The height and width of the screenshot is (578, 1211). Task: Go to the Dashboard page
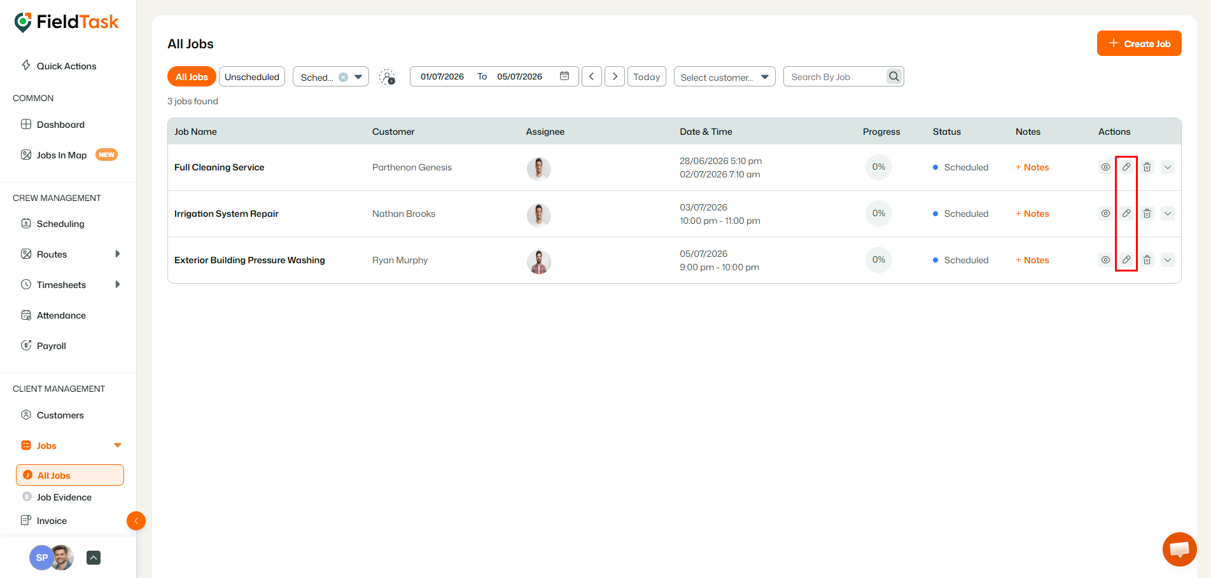tap(53, 125)
